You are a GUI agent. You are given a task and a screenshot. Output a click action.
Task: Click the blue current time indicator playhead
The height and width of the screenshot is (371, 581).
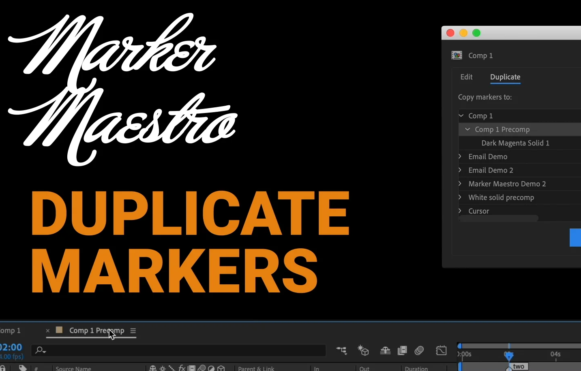(x=509, y=356)
